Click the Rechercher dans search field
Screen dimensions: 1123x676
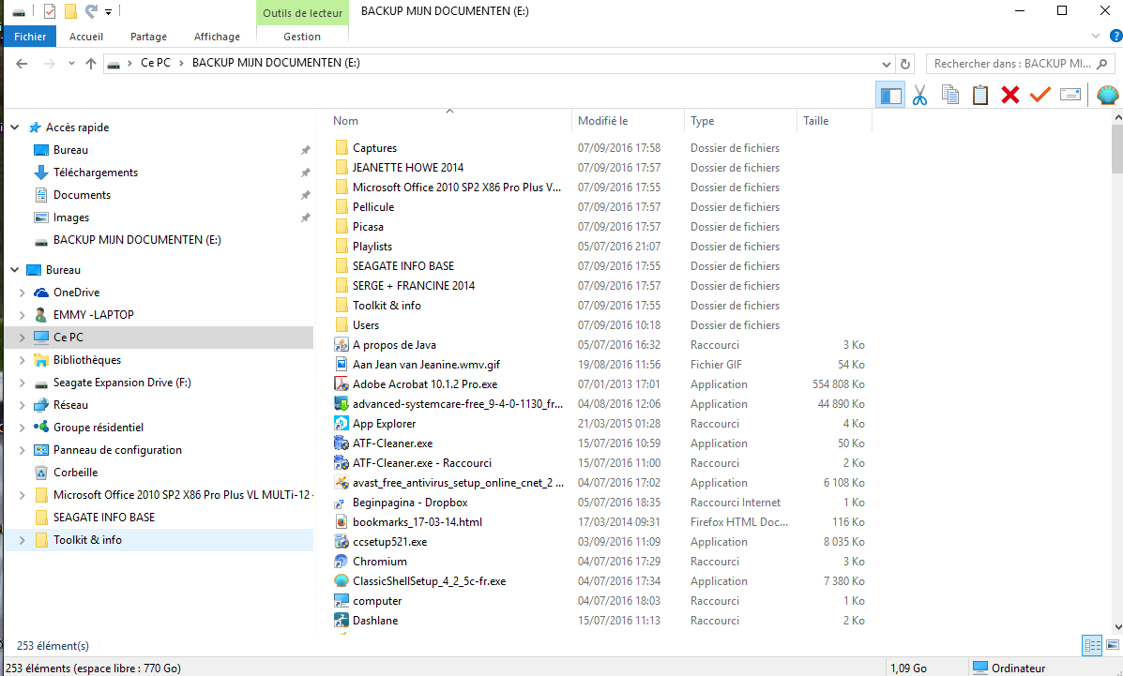pyautogui.click(x=1012, y=64)
